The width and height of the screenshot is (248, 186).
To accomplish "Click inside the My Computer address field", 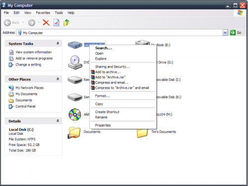I will pyautogui.click(x=123, y=33).
